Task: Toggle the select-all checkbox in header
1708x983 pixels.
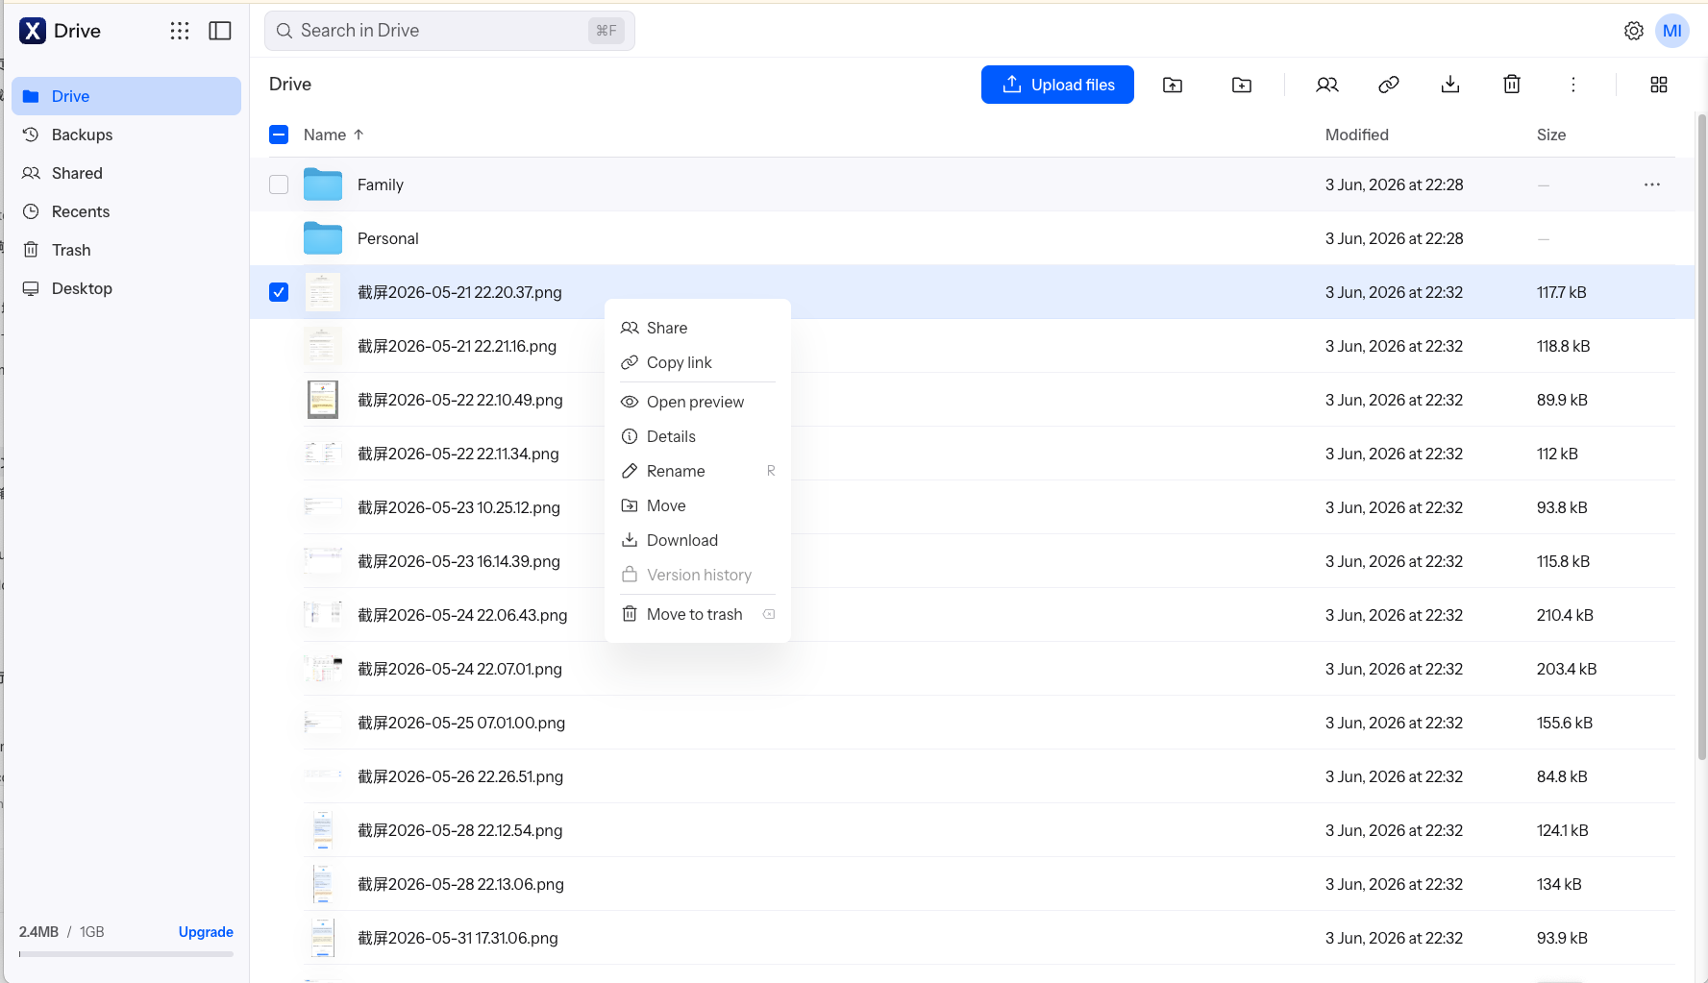Action: coord(279,135)
